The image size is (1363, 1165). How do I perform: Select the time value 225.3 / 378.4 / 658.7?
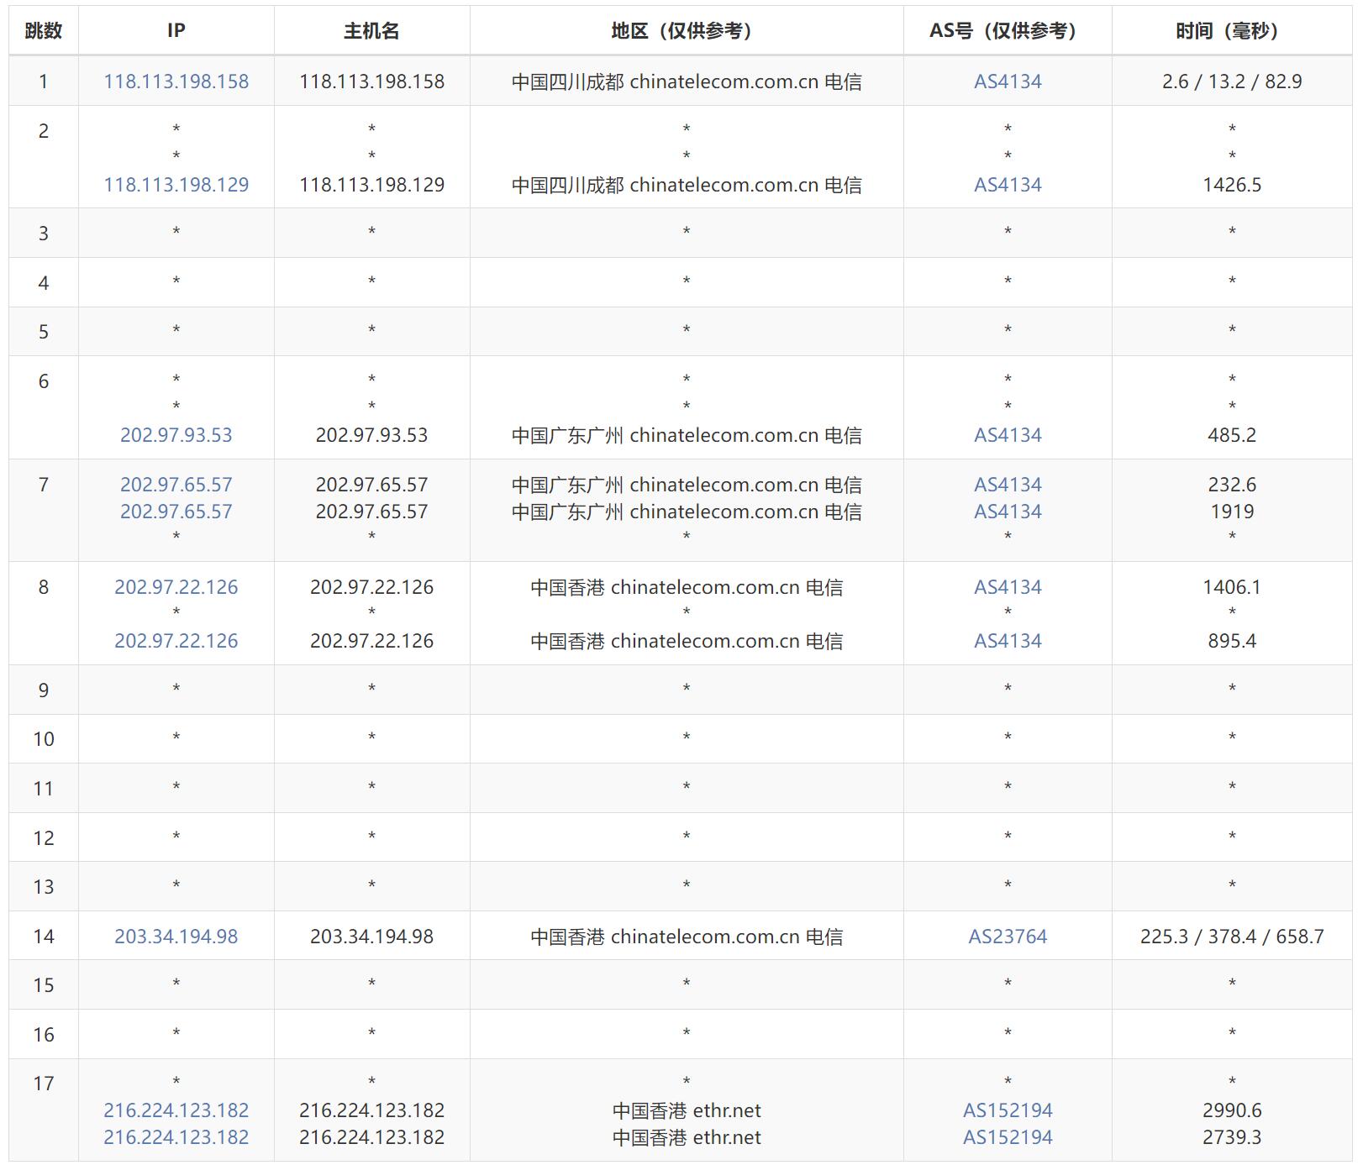click(x=1232, y=937)
